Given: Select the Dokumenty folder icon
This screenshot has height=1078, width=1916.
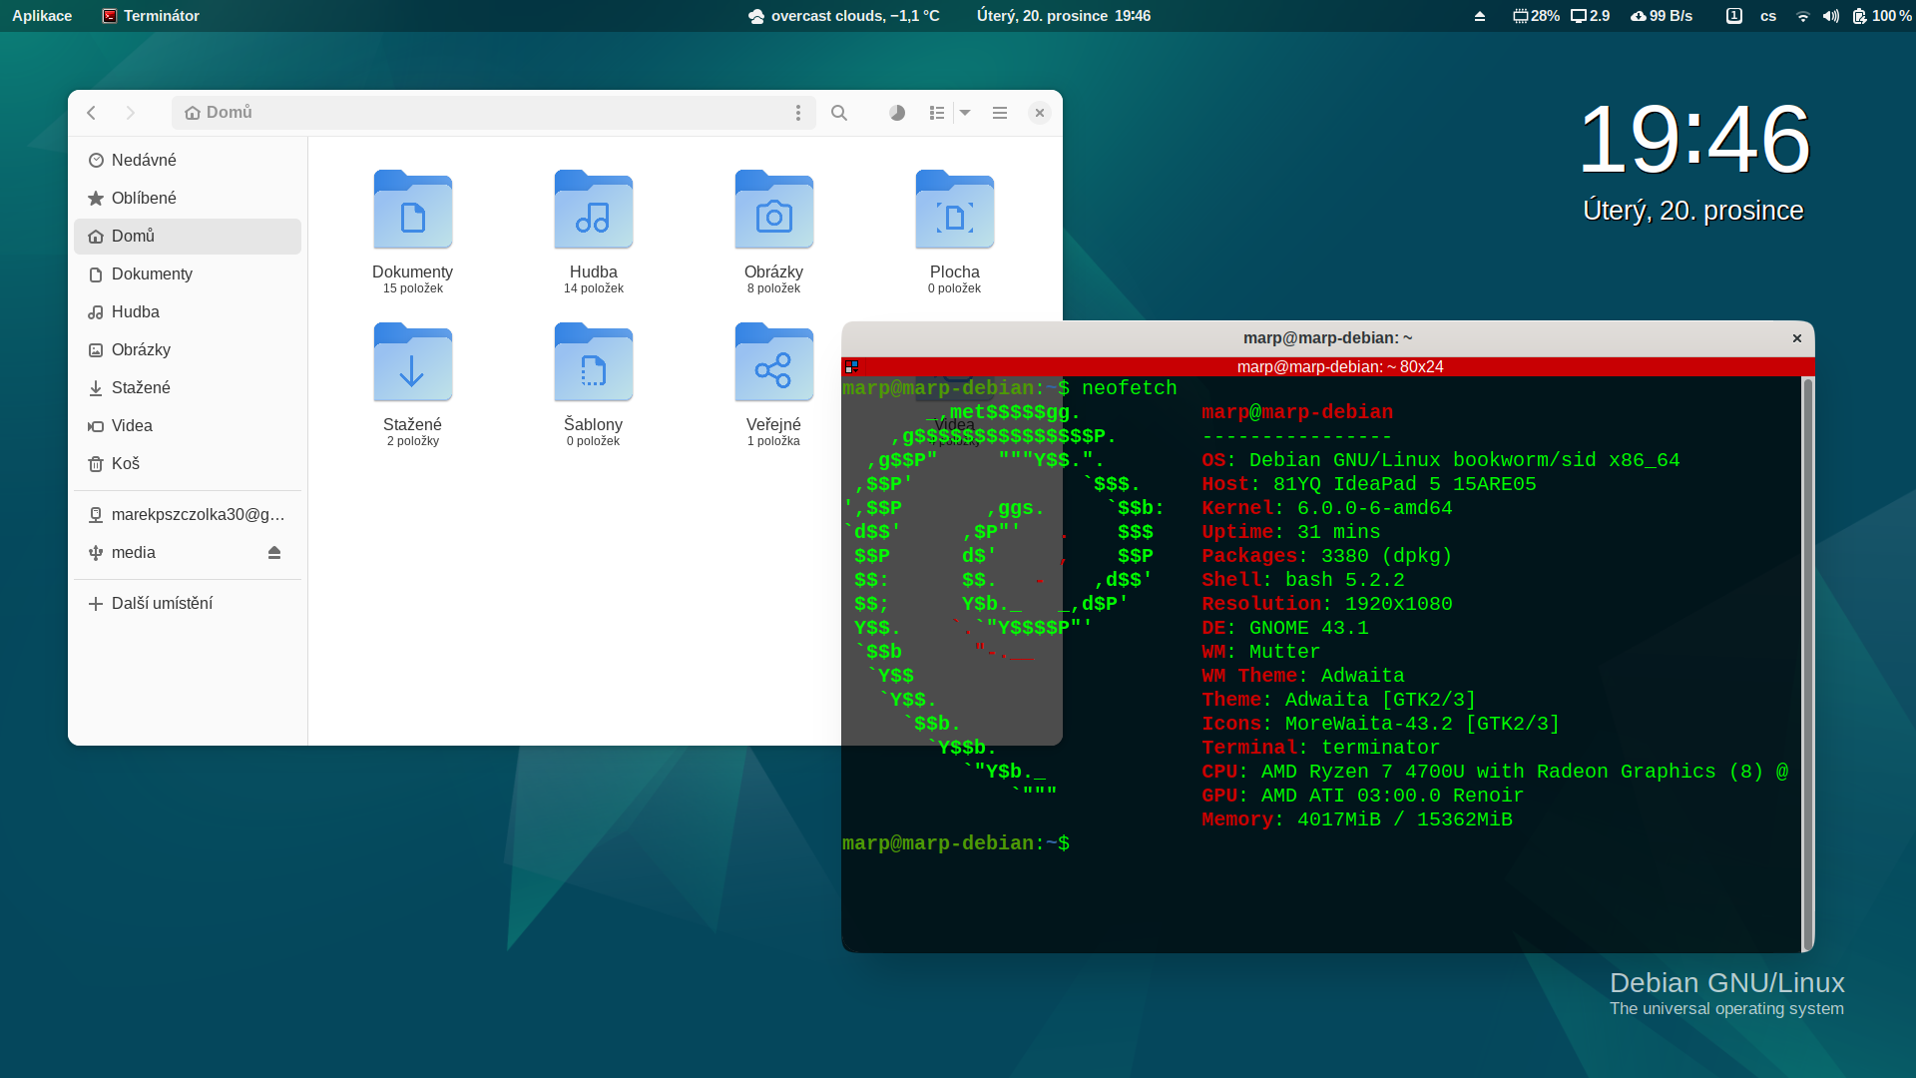Looking at the screenshot, I should coord(413,210).
